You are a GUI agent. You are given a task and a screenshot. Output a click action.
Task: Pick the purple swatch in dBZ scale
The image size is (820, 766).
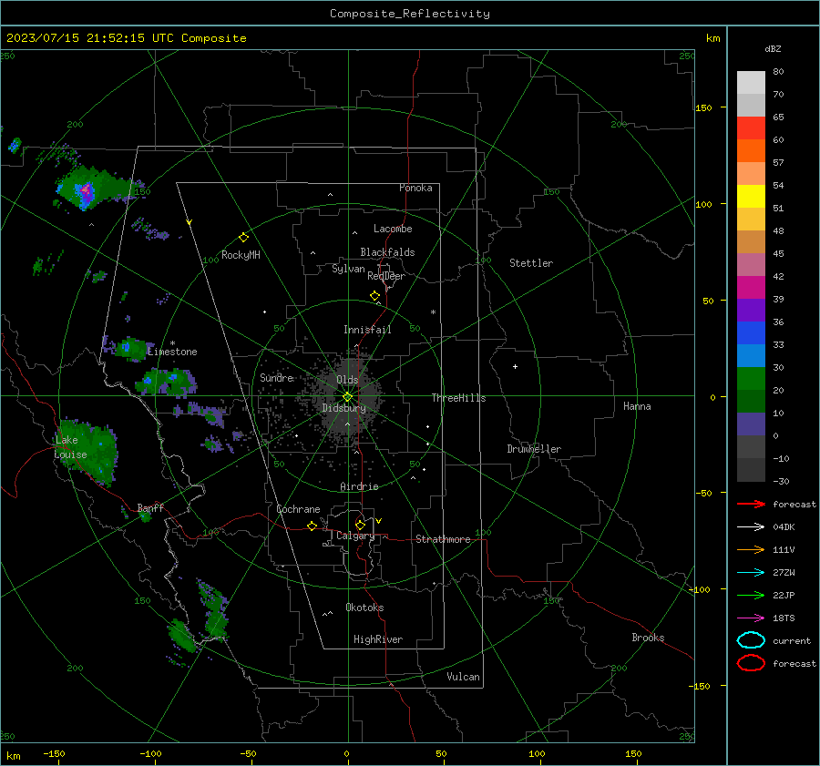pos(751,310)
